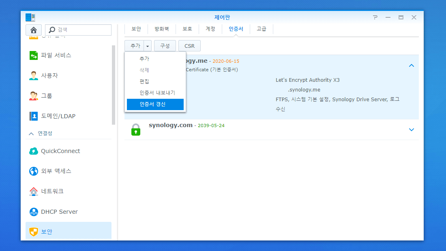Click the Control Panel app logo
This screenshot has height=251, width=446.
(30, 17)
